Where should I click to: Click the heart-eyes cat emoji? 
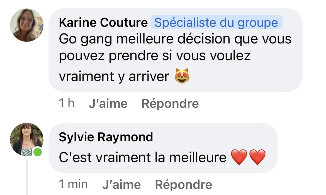(182, 76)
